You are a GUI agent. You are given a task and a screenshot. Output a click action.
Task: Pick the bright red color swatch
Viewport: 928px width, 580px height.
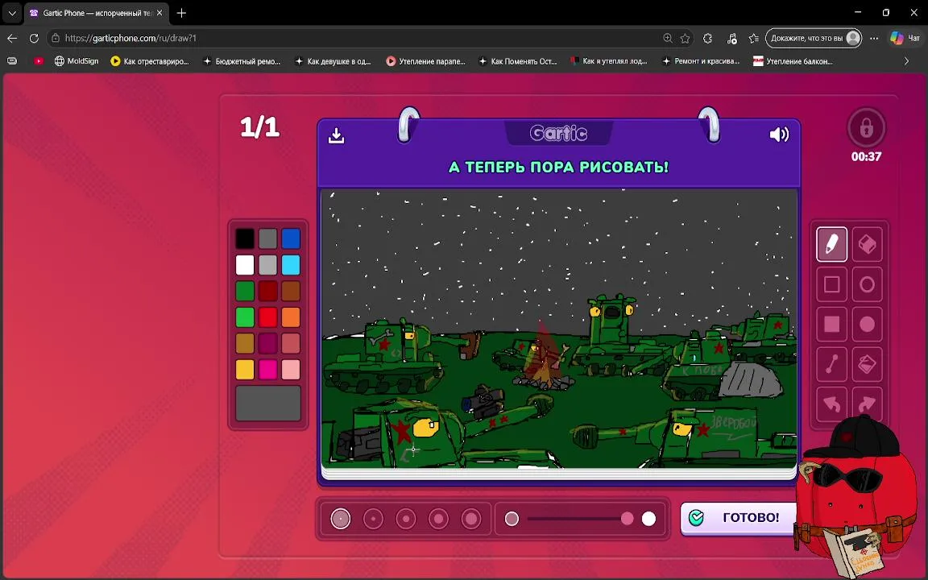pyautogui.click(x=267, y=317)
